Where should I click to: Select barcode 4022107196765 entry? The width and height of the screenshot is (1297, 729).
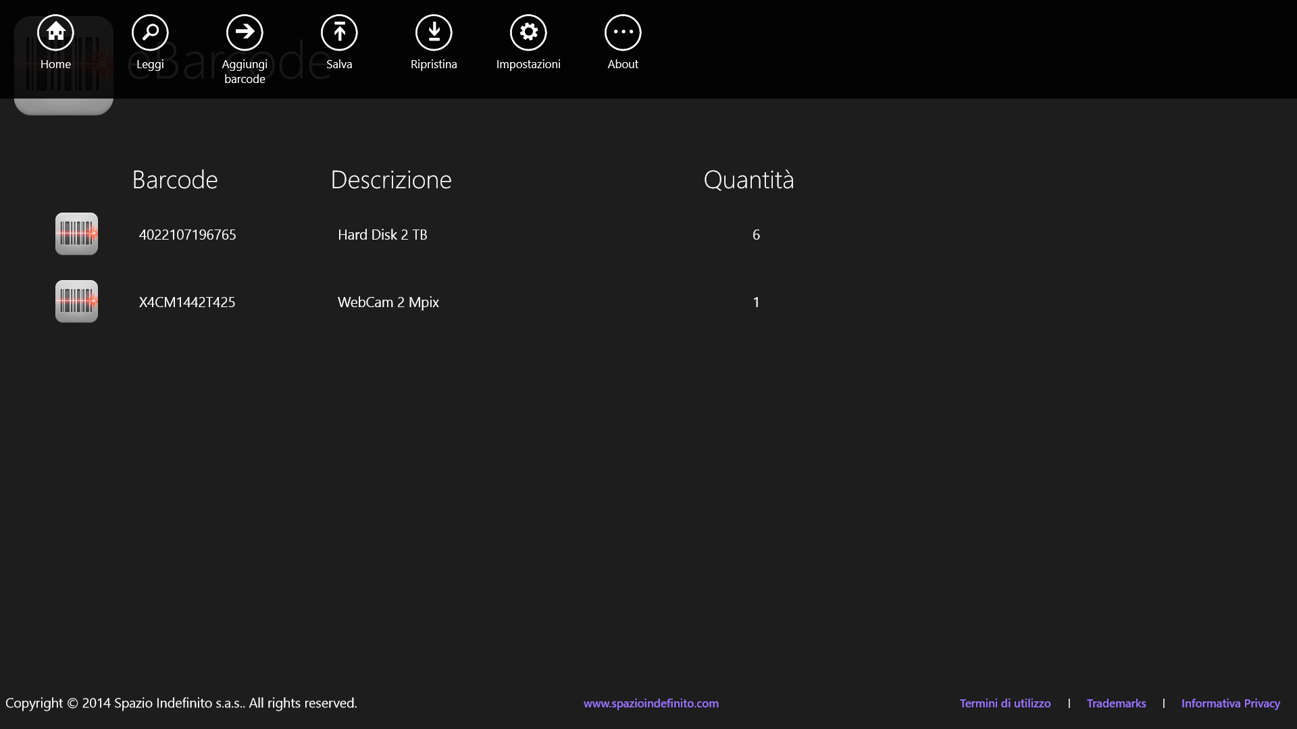187,235
